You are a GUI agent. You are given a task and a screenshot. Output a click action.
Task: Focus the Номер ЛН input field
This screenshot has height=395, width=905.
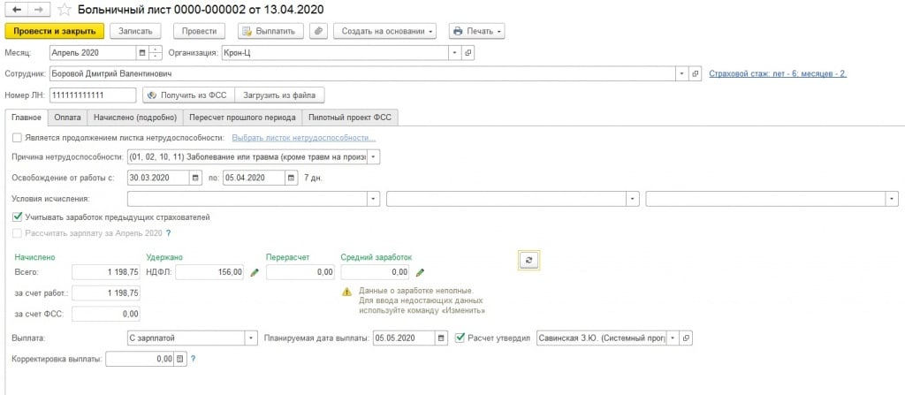pos(92,95)
